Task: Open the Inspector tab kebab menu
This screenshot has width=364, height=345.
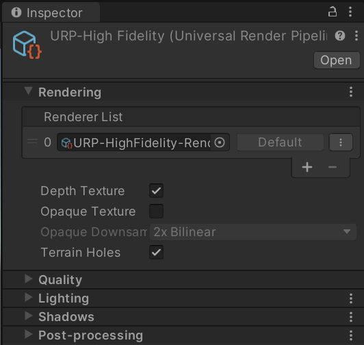Action: point(350,12)
